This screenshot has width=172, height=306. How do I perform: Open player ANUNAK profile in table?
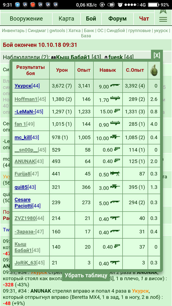click(x=25, y=161)
